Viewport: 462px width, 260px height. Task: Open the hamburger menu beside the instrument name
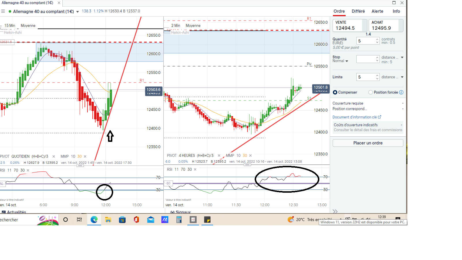[x=3, y=11]
